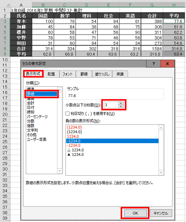
Task: Click the decimal places input field
Action: [x=111, y=105]
